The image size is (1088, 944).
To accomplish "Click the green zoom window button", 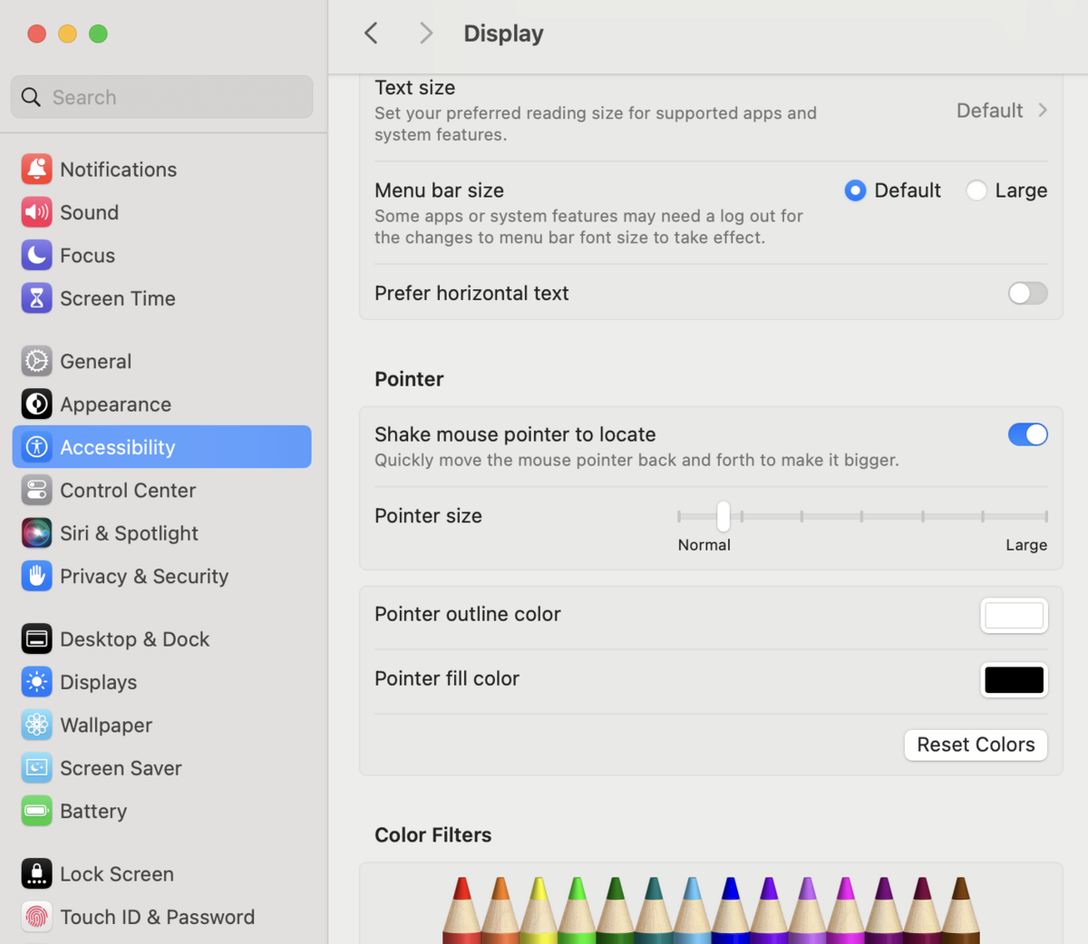I will [x=99, y=34].
